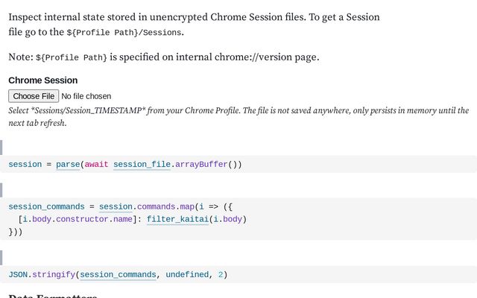
Task: Click the 'await' keyword in the parse cell
Action: (96, 164)
